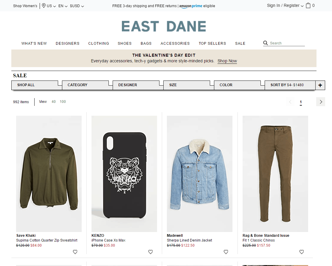This screenshot has width=332, height=266.
Task: Open Shoes menu
Action: [125, 44]
